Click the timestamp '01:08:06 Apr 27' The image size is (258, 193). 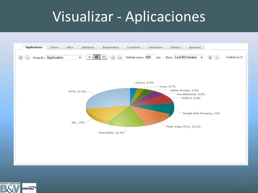tap(234, 57)
